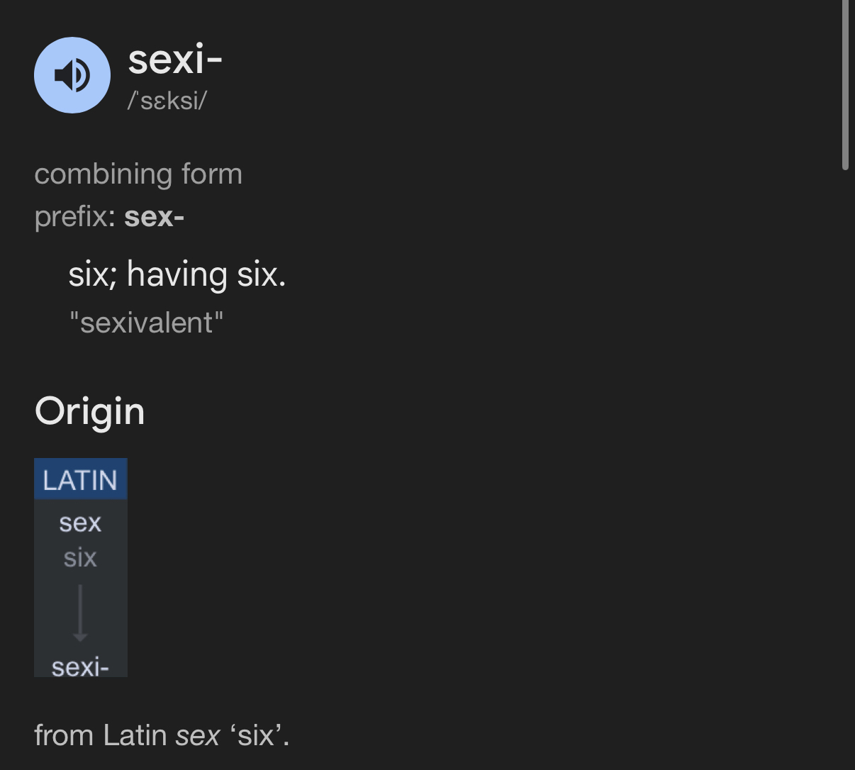Select the "sexi-" headword title
This screenshot has width=855, height=770.
(x=175, y=59)
